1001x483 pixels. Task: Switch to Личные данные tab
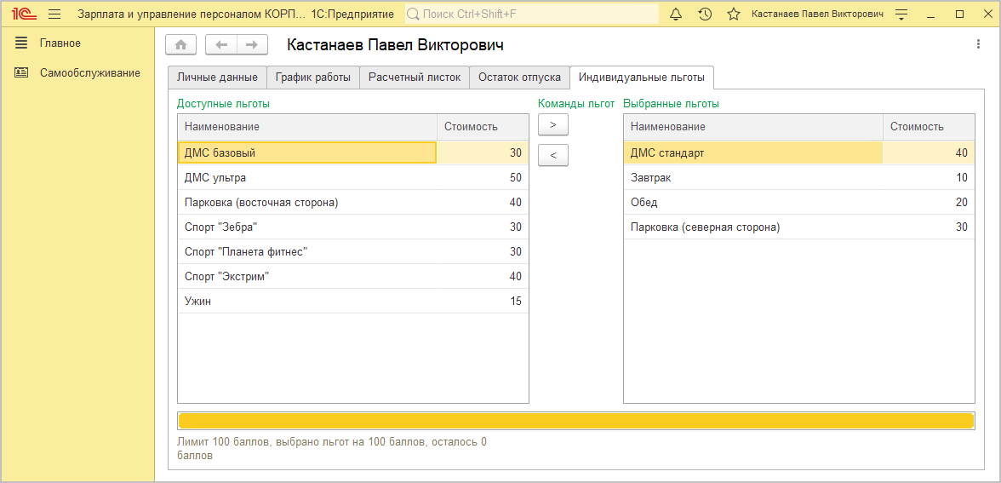(217, 78)
